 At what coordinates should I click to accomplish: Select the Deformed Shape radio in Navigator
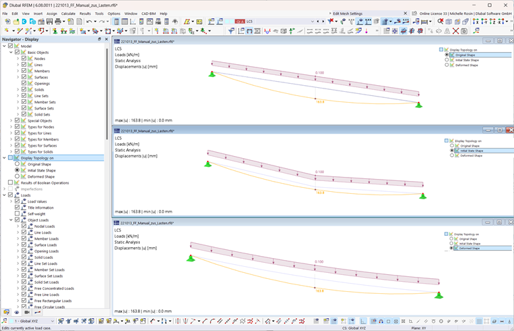pos(17,176)
